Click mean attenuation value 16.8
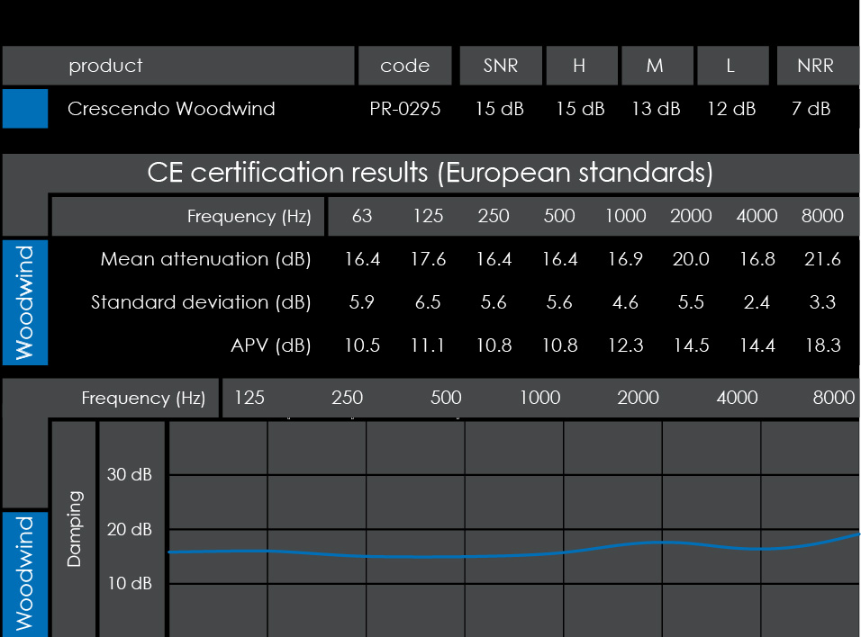The width and height of the screenshot is (861, 637). 757,259
